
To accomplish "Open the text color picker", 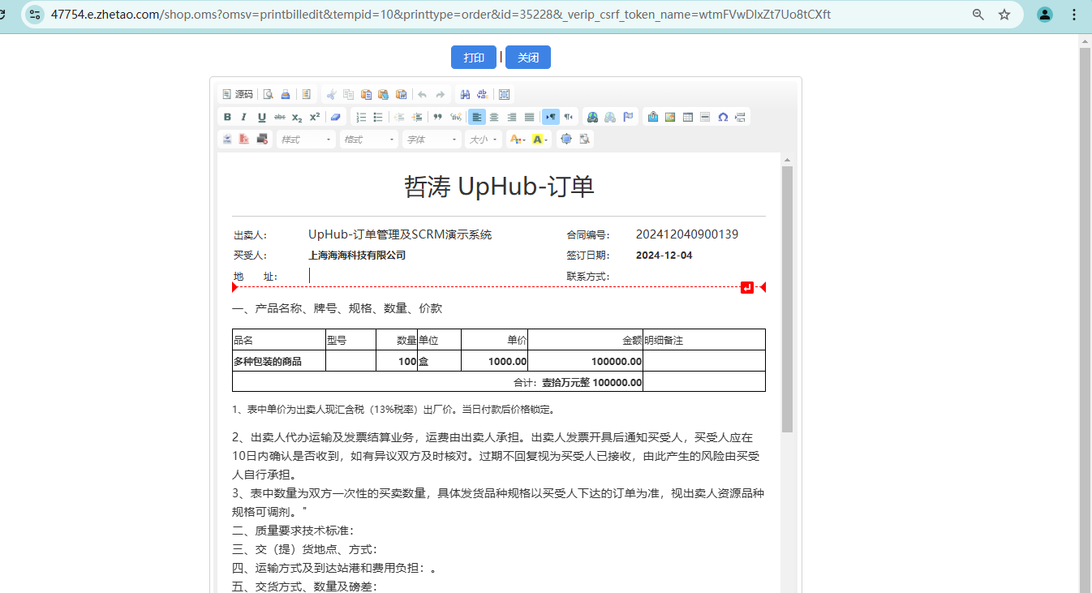I will click(517, 140).
